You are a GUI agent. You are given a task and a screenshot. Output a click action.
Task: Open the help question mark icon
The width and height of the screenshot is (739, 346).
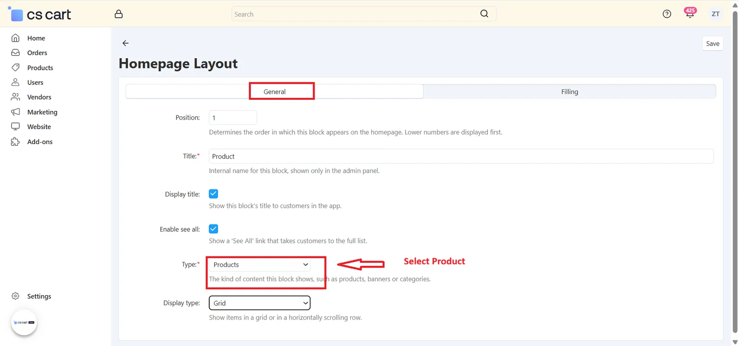667,14
